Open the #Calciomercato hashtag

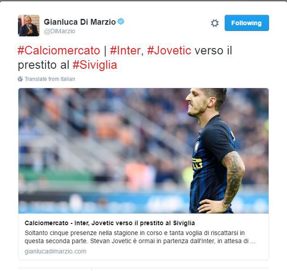(59, 50)
